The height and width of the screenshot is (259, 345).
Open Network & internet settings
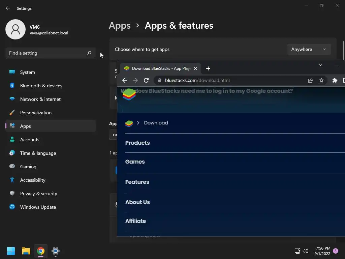tap(51, 99)
